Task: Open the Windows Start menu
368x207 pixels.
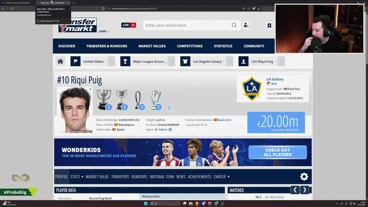Action: [x=146, y=204]
